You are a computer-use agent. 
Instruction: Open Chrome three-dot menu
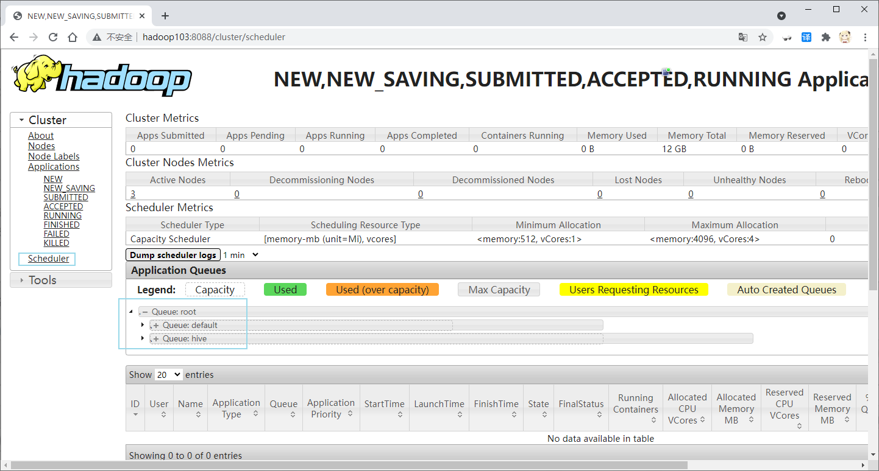click(x=865, y=37)
